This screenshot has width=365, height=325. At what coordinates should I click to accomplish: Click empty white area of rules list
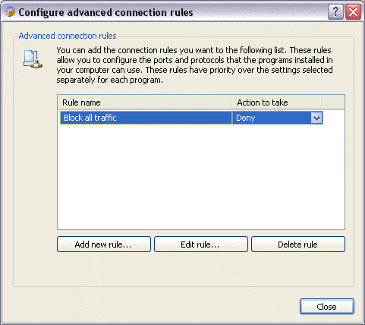click(201, 177)
